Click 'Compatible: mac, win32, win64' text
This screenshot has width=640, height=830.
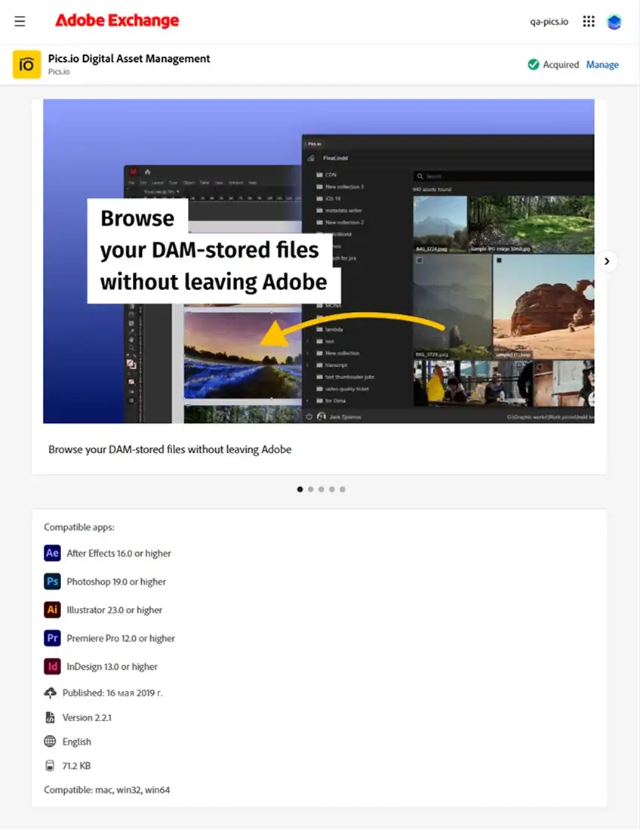(x=107, y=790)
